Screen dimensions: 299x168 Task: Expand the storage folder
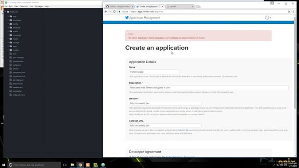[x=8, y=42]
